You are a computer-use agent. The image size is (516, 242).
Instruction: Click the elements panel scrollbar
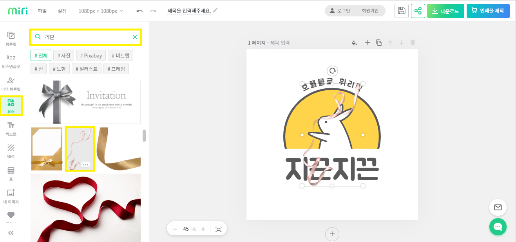click(144, 135)
